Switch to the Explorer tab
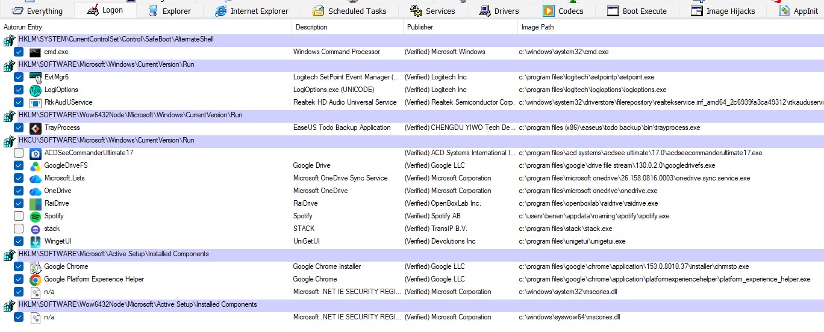This screenshot has width=824, height=332. [169, 11]
